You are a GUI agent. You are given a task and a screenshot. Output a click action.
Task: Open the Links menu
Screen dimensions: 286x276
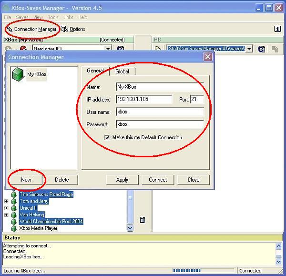[68, 17]
